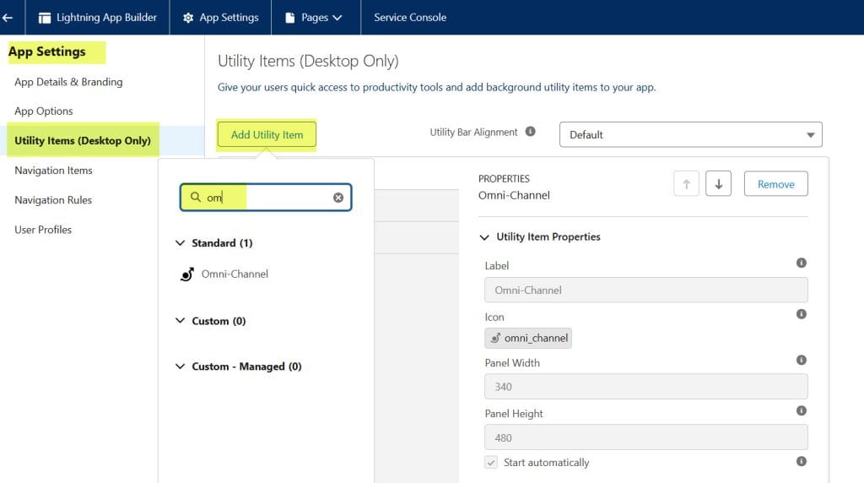
Task: Click the App Settings gear icon
Action: click(188, 18)
